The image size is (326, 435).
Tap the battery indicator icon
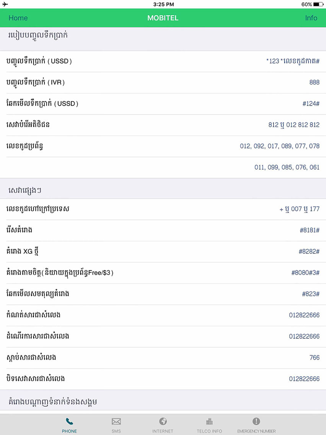coord(318,4)
